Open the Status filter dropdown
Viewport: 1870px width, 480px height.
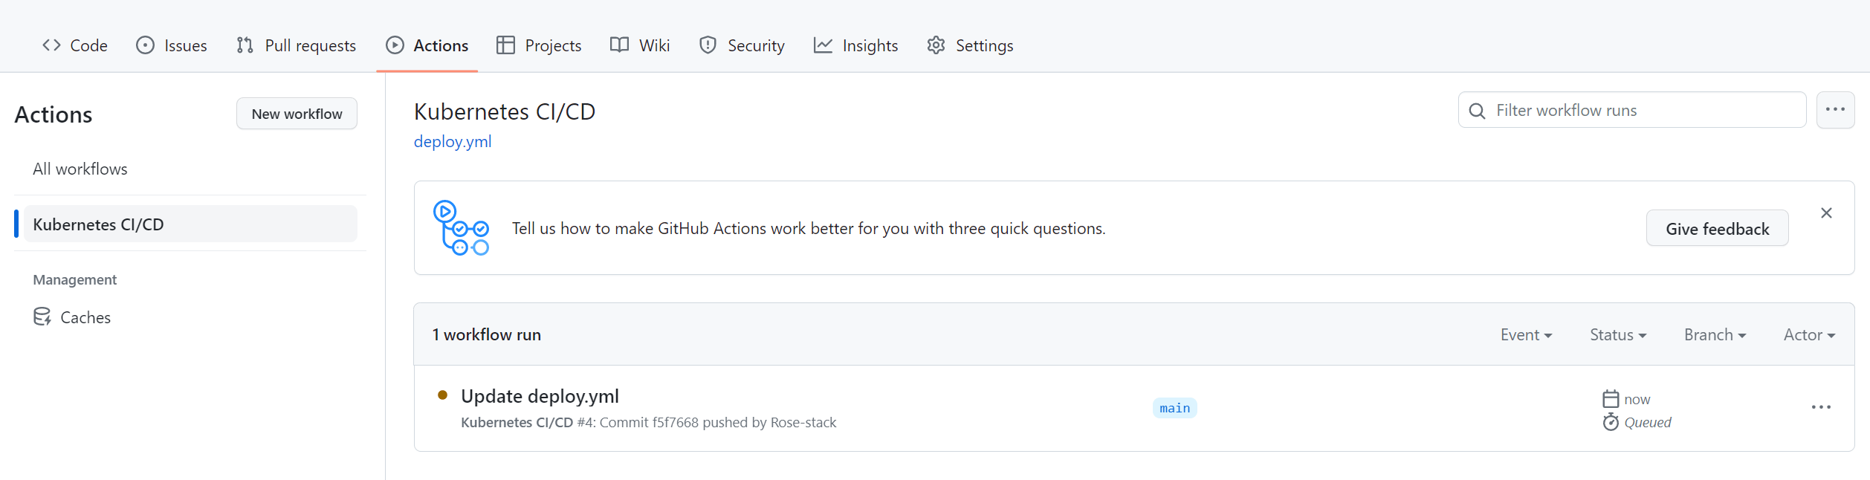click(1617, 334)
